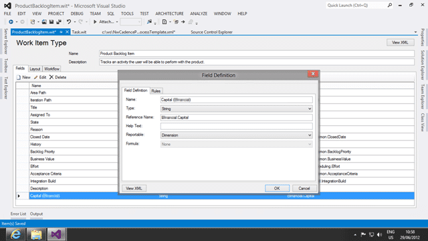The width and height of the screenshot is (428, 241).
Task: Click the document page toolbar icon
Action: tap(165, 22)
